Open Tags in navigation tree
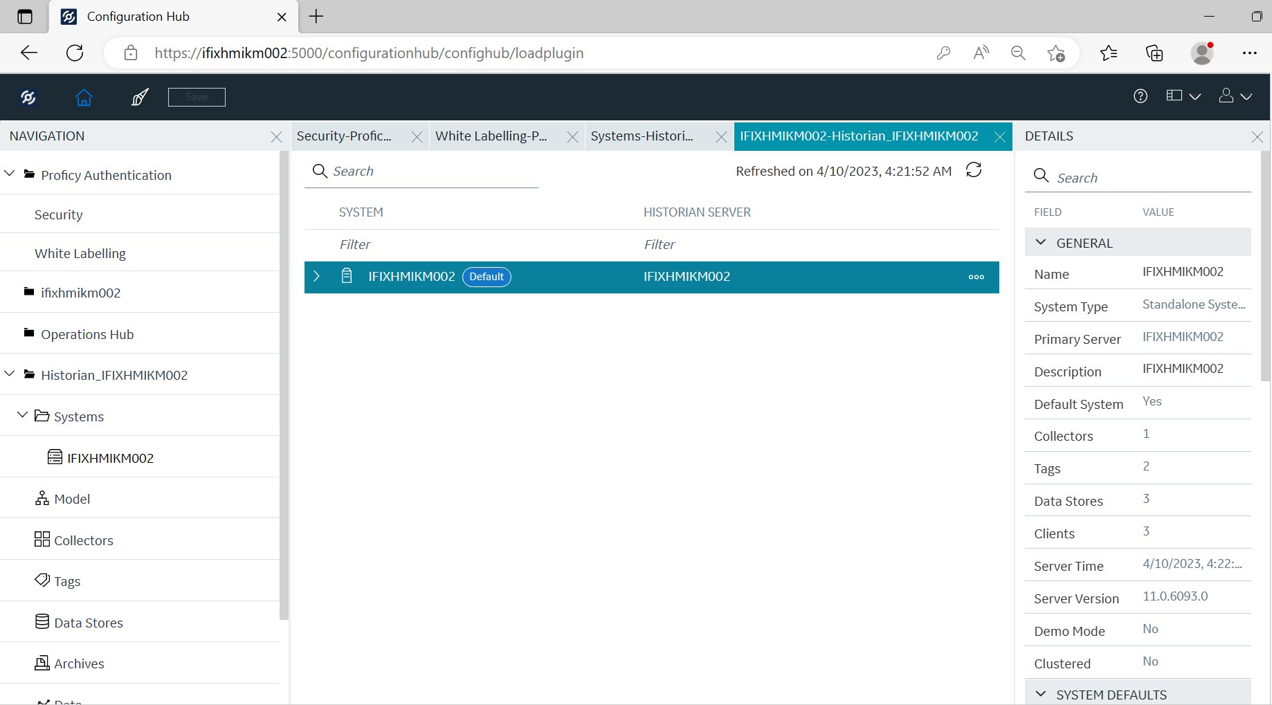1272x705 pixels. tap(67, 581)
